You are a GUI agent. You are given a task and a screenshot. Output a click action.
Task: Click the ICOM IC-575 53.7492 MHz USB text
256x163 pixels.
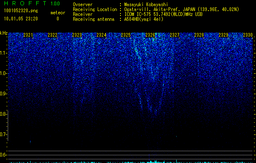[163, 14]
